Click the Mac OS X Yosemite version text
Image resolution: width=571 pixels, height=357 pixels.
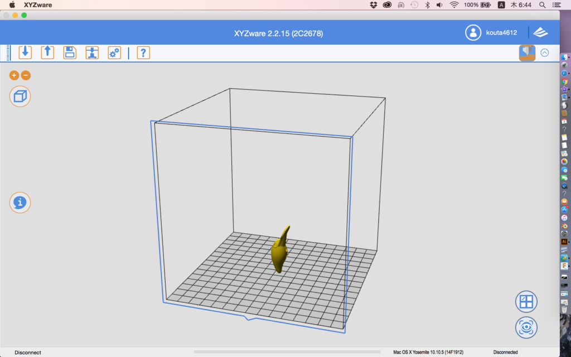(x=428, y=353)
